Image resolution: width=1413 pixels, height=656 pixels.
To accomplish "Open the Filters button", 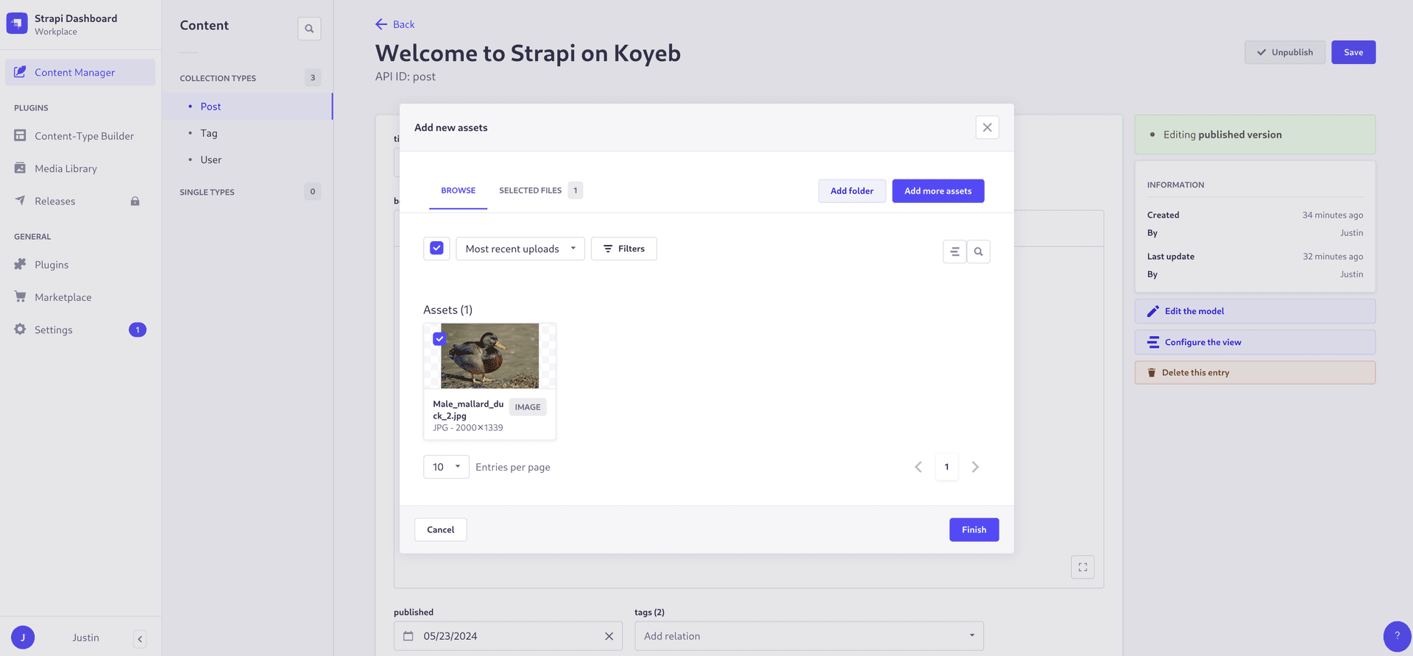I will click(x=623, y=249).
